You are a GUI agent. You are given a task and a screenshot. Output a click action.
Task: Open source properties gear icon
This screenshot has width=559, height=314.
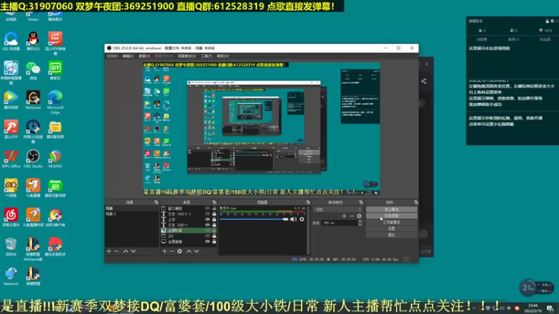[x=180, y=251]
